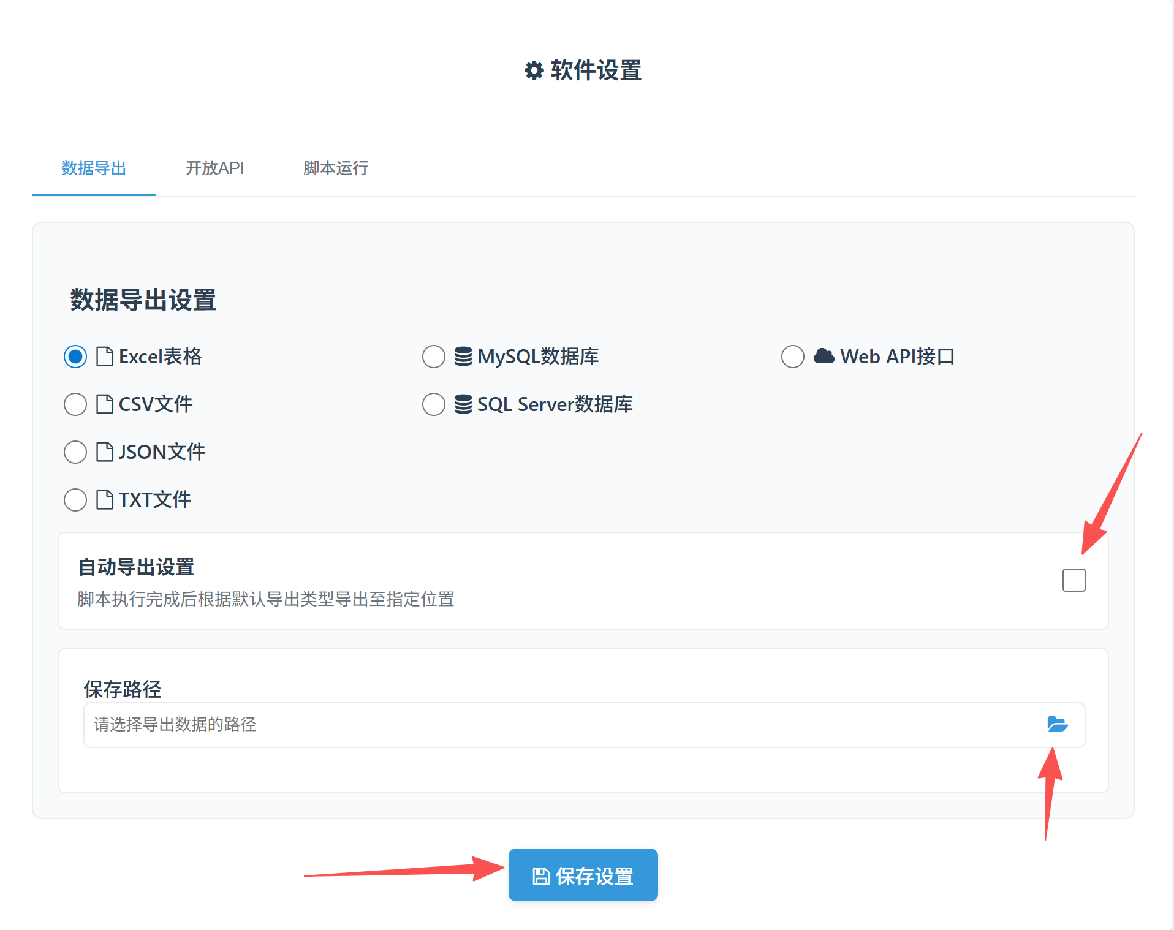This screenshot has width=1174, height=930.
Task: Click the Web API cloud icon
Action: point(824,356)
